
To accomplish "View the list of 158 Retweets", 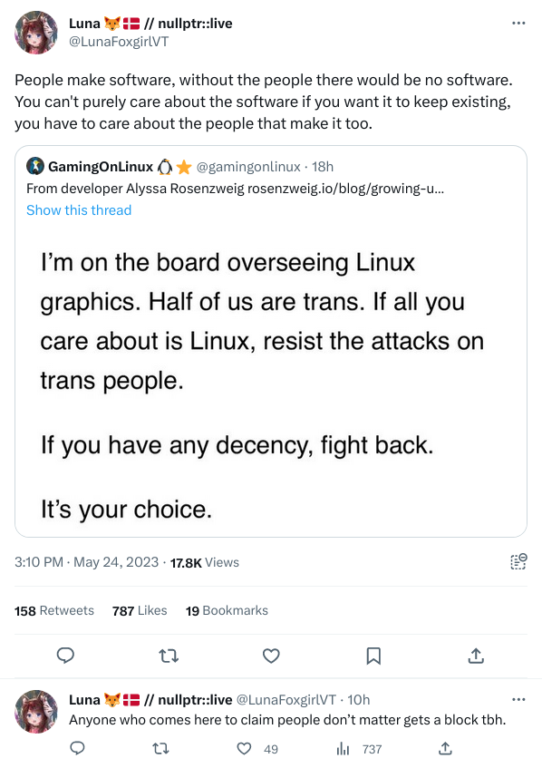I will pyautogui.click(x=53, y=610).
